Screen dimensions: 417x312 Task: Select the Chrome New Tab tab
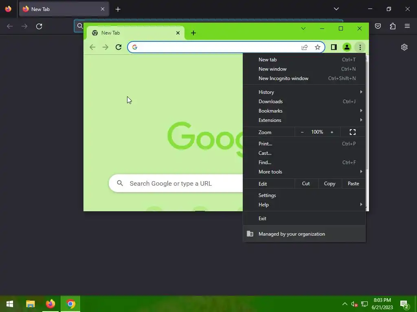pyautogui.click(x=136, y=33)
